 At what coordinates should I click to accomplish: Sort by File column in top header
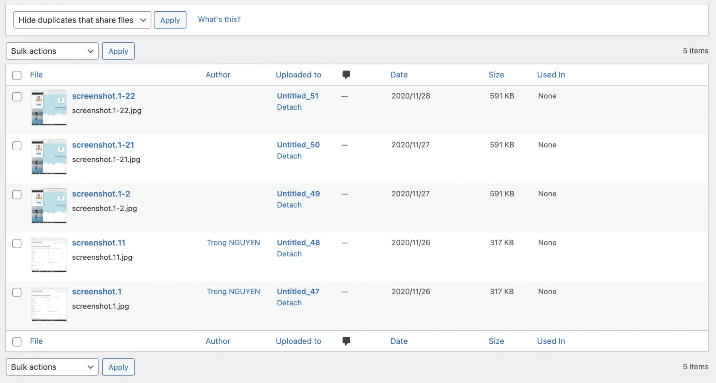[36, 75]
